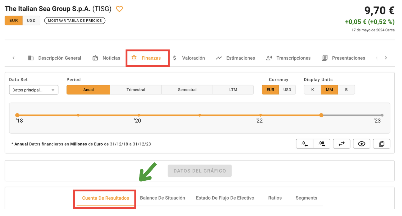Click the '22 point on the timeline slider

[x=260, y=115]
